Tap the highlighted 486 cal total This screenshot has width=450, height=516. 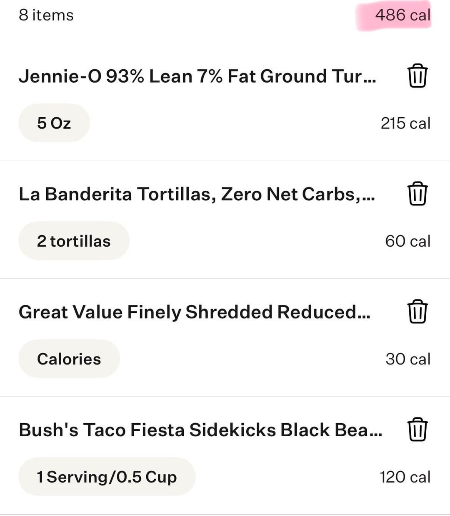402,15
